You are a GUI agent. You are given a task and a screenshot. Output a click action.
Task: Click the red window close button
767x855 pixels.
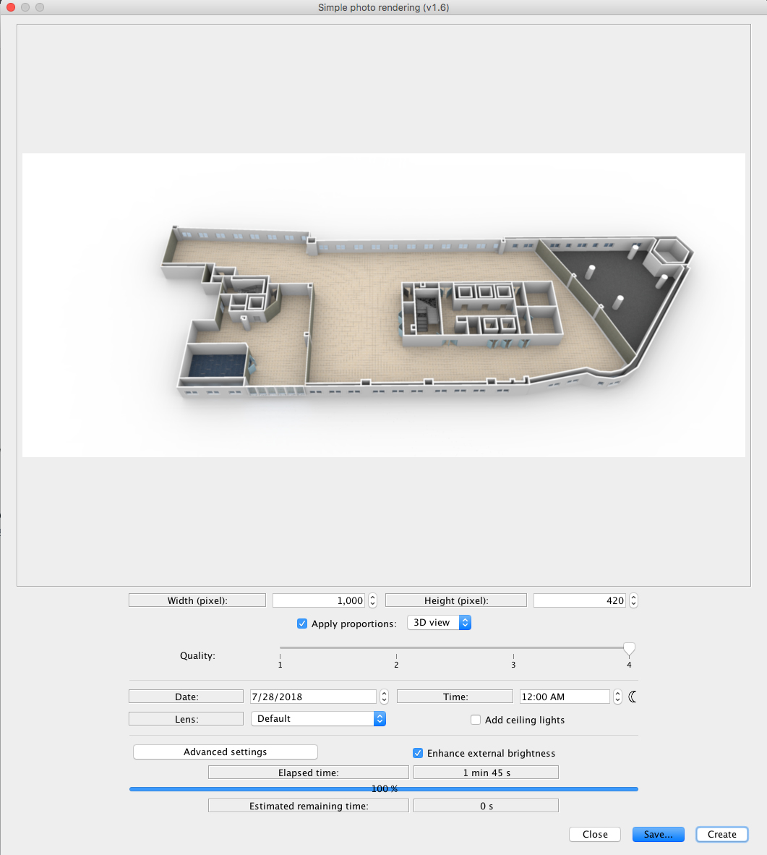(10, 7)
